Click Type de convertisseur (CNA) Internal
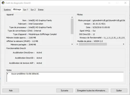 pyautogui.click(x=38, y=31)
